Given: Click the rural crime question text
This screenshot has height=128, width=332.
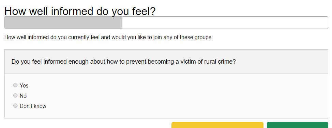Looking at the screenshot, I should pos(123,62).
